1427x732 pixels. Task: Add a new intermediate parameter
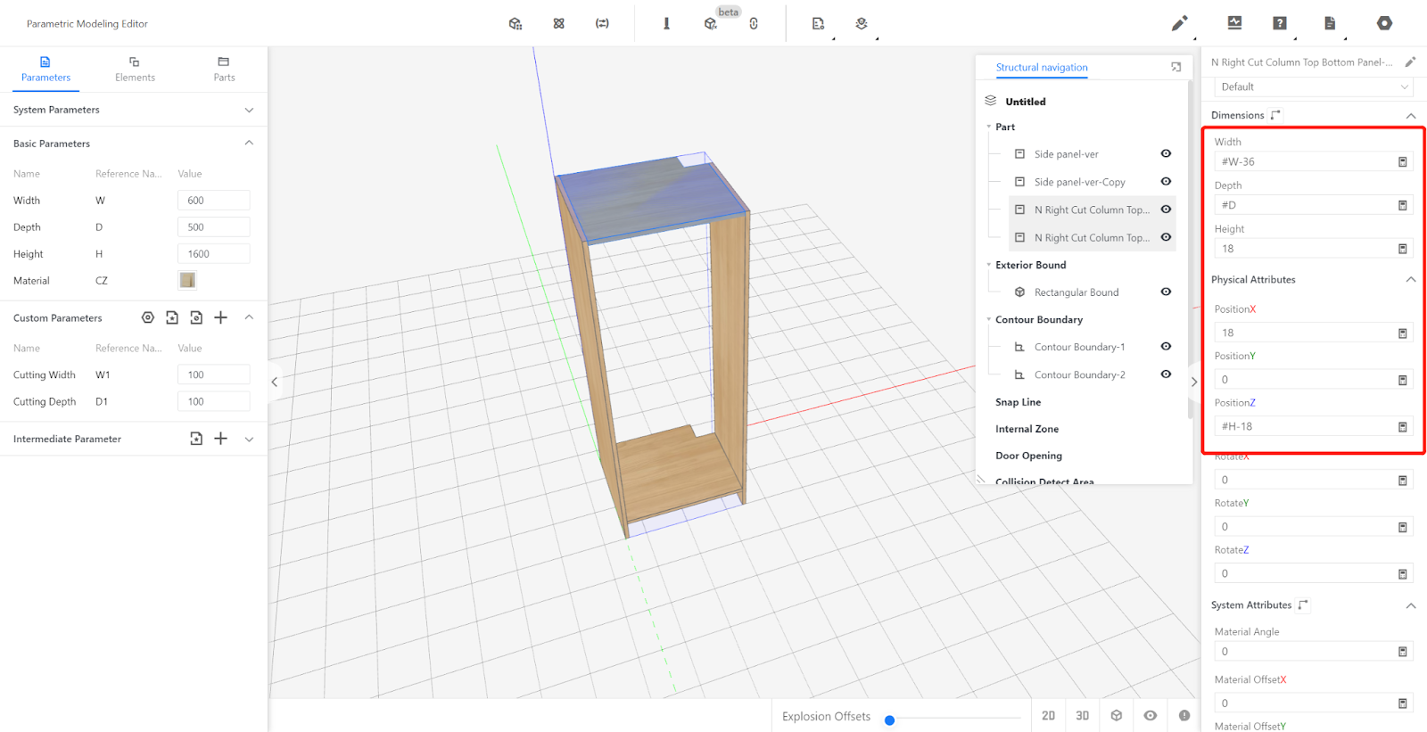tap(221, 439)
